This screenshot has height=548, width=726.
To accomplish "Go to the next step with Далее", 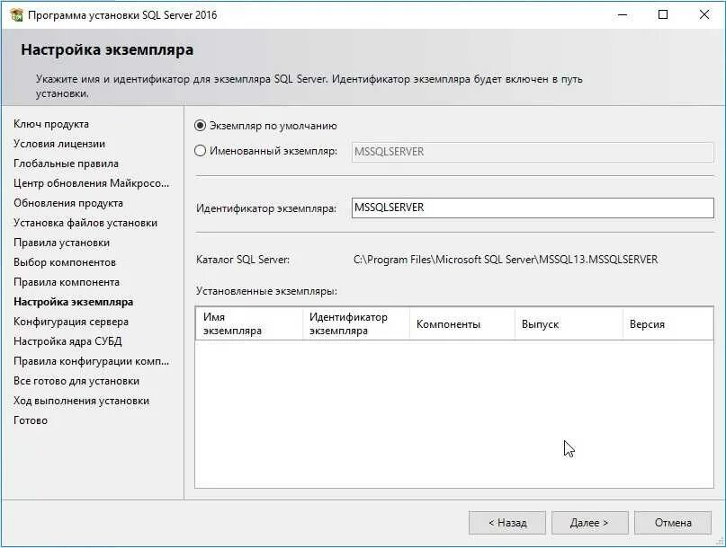I will (589, 523).
